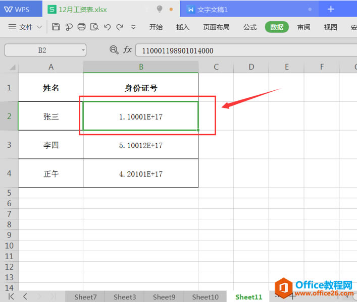357x302 pixels.
Task: Select the 数据 ribbon tab
Action: coord(277,27)
